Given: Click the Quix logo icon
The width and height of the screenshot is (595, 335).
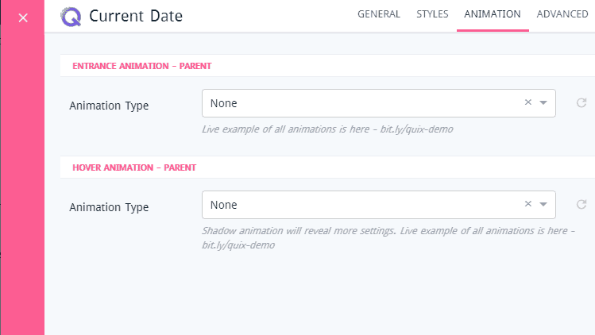Looking at the screenshot, I should coord(71,15).
